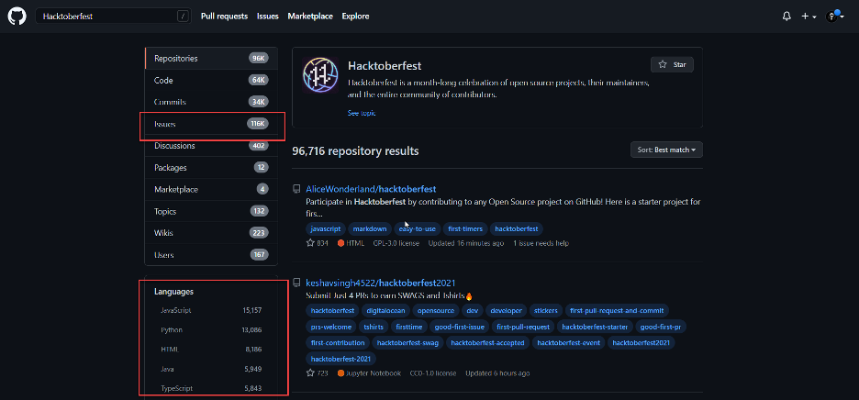The width and height of the screenshot is (859, 400).
Task: Filter by JavaScript language
Action: (211, 310)
